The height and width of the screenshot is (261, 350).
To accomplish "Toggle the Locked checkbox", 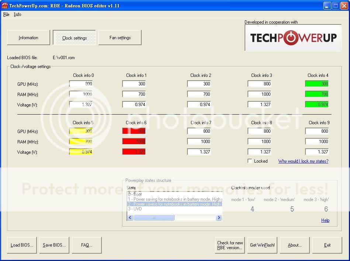I will (x=250, y=161).
